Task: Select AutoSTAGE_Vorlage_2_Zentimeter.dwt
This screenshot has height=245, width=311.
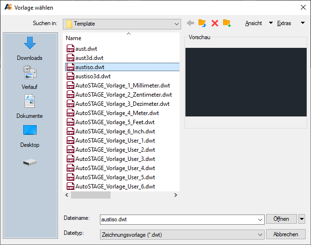Action: 124,95
